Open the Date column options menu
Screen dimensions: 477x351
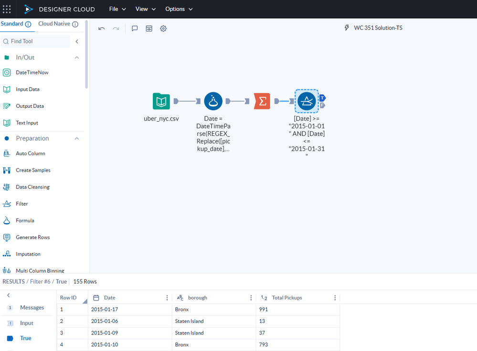pos(167,298)
